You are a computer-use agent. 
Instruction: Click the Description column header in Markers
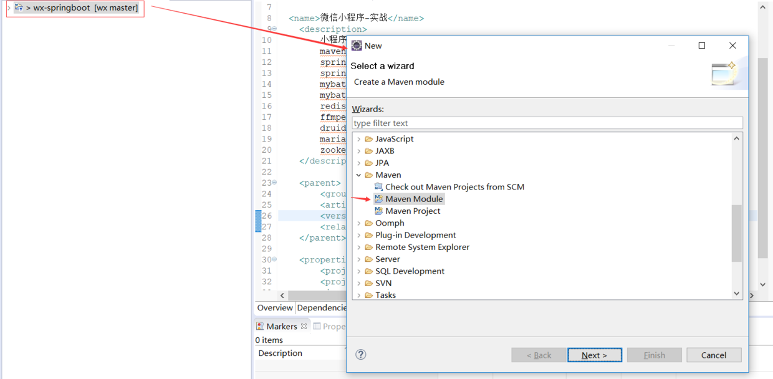point(281,353)
